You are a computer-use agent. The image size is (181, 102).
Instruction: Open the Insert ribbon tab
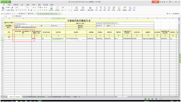[x=10, y=5]
